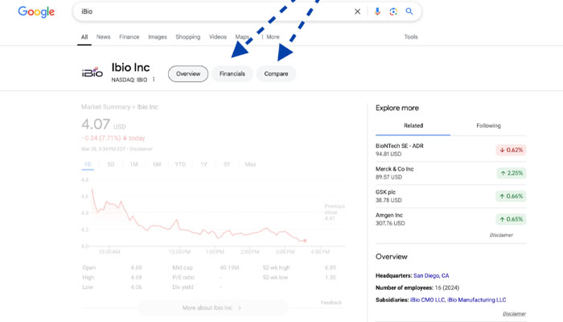Click the iBio company logo
The width and height of the screenshot is (563, 322).
click(92, 73)
